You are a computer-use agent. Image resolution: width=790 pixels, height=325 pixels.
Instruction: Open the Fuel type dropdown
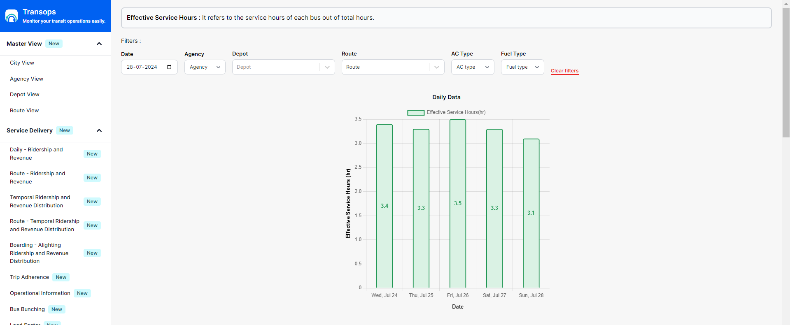(522, 67)
